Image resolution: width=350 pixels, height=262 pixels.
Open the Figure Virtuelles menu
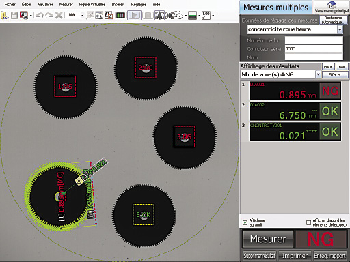point(92,4)
